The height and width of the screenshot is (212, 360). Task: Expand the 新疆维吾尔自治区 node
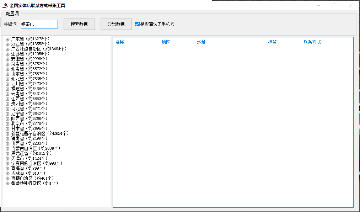(7, 133)
